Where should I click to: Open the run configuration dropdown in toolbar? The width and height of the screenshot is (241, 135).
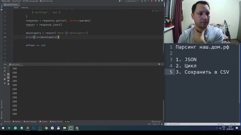132,1
